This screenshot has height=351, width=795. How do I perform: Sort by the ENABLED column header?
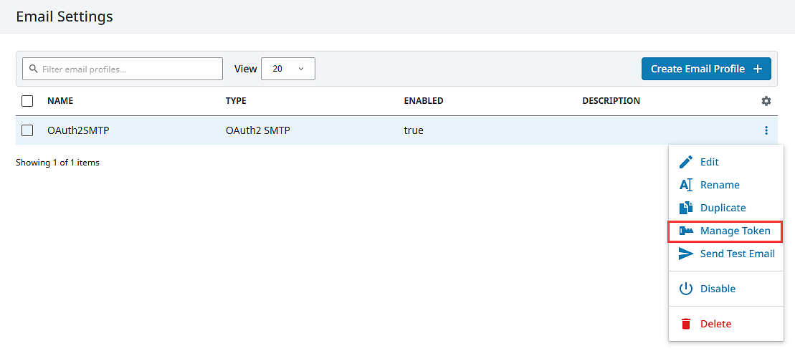[x=424, y=101]
